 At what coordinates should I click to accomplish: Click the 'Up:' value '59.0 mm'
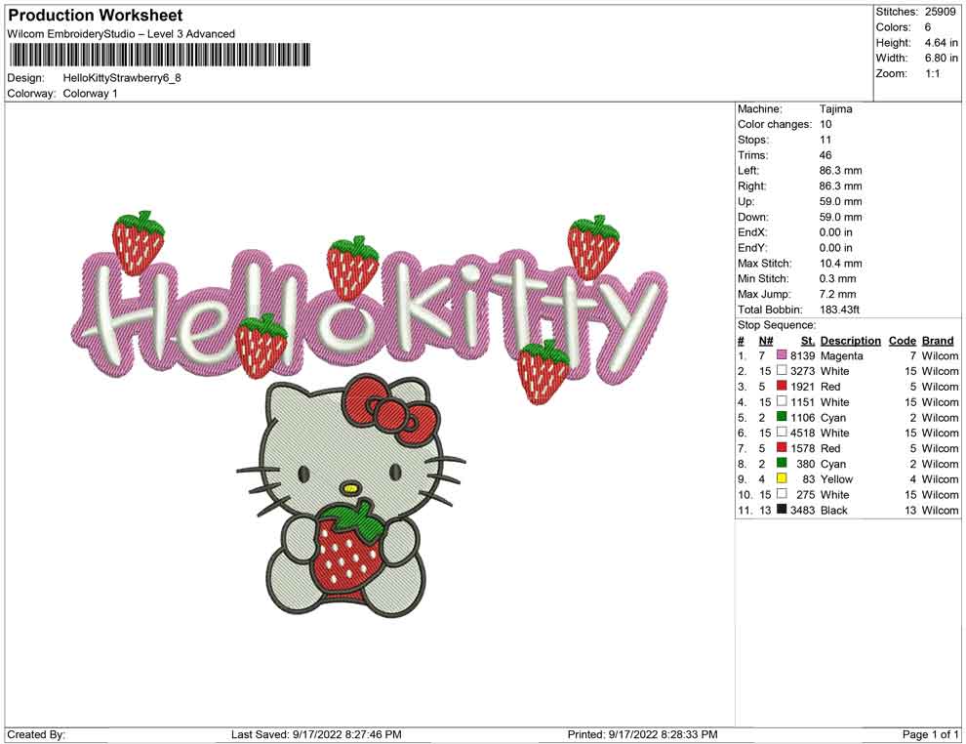pos(840,201)
